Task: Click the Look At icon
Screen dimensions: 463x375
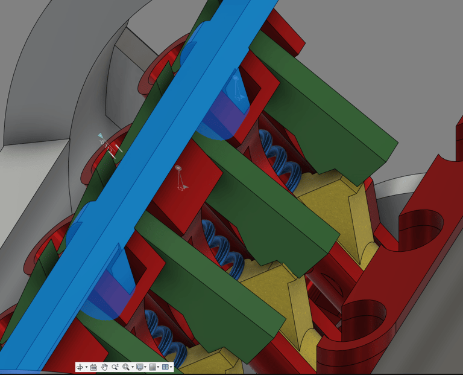Action: 93,367
